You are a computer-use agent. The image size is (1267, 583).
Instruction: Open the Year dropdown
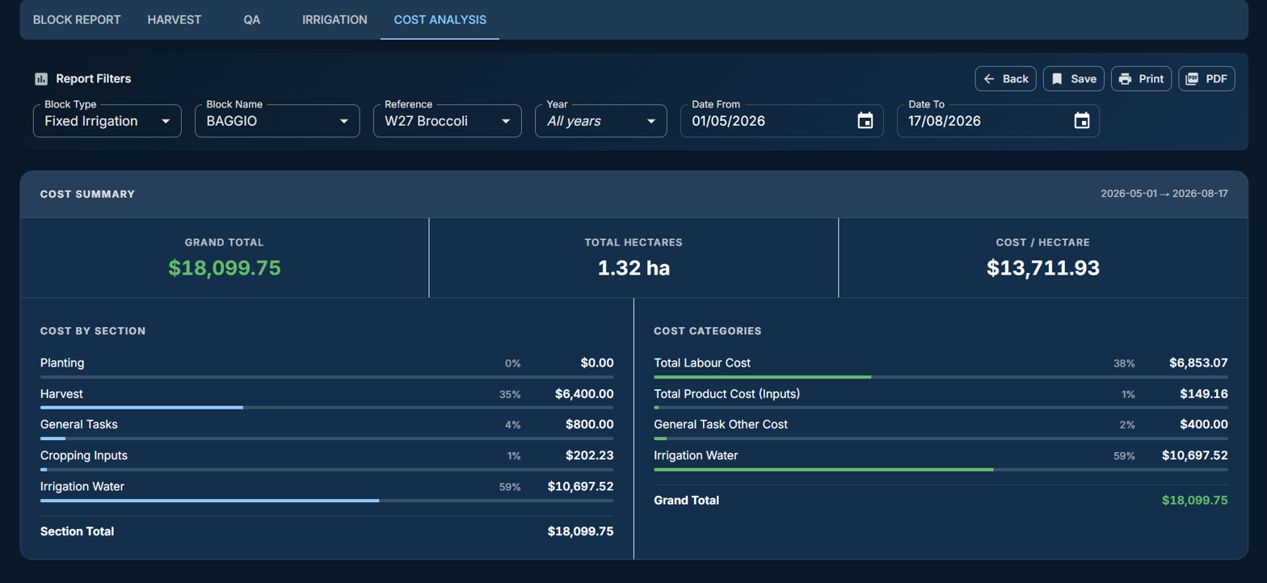coord(601,121)
